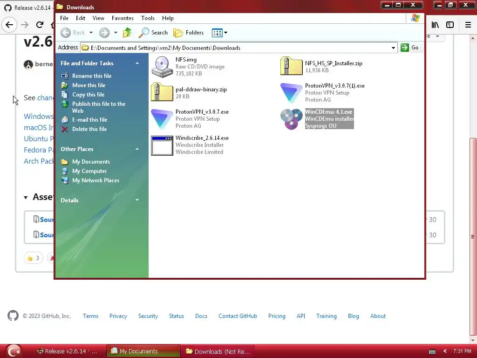The image size is (477, 358).
Task: Click the keyboard icon in system tray
Action: (432, 351)
